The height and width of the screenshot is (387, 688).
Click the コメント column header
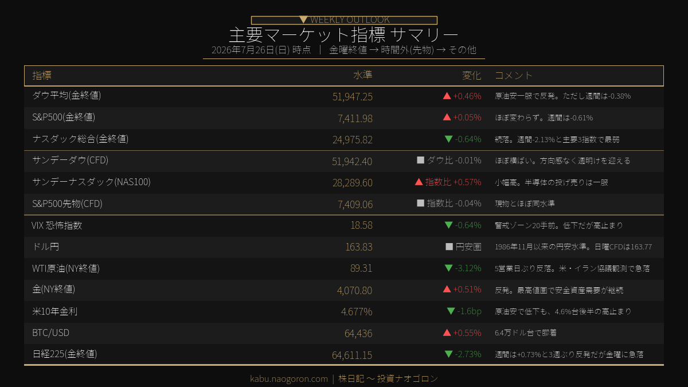pyautogui.click(x=514, y=76)
